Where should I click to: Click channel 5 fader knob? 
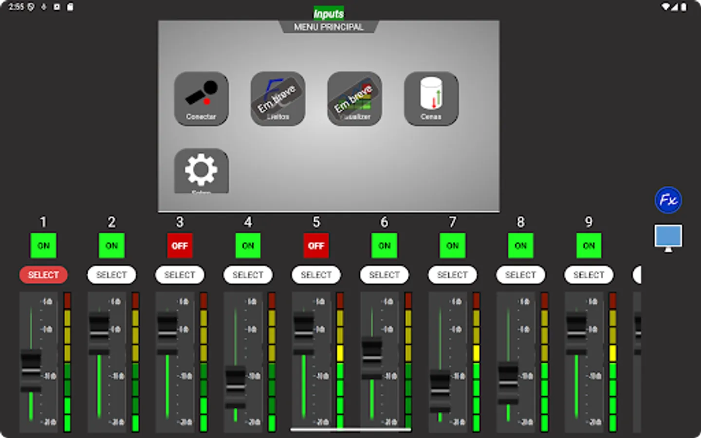pos(303,333)
